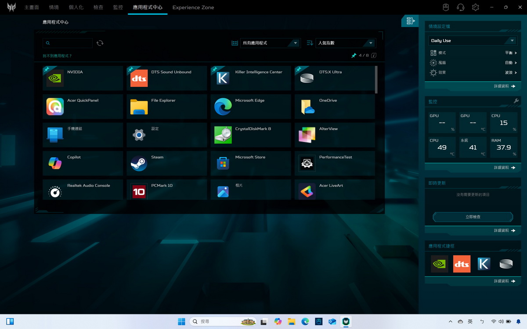Click the 立即檢查 update button
The image size is (527, 329).
473,217
